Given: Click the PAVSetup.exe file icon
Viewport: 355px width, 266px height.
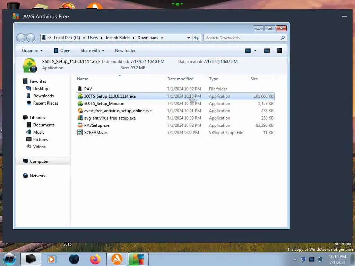Looking at the screenshot, I should coord(80,125).
